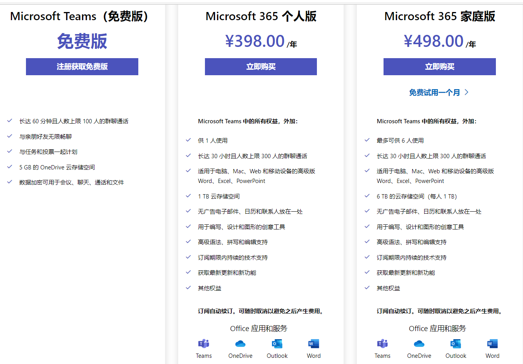This screenshot has width=523, height=364.
Task: Click Outlook icon under Microsoft 365 家庭版
Action: pos(456,344)
